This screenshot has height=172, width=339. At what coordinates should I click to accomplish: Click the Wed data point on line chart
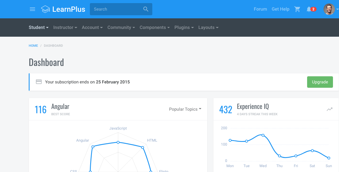(263, 135)
